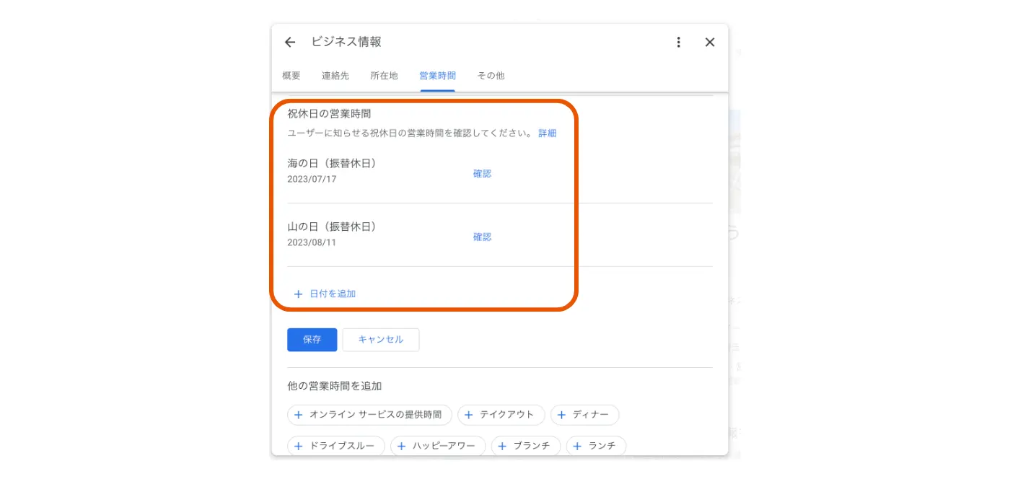This screenshot has height=479, width=1010.
Task: Switch to the 概要 tab
Action: [291, 76]
